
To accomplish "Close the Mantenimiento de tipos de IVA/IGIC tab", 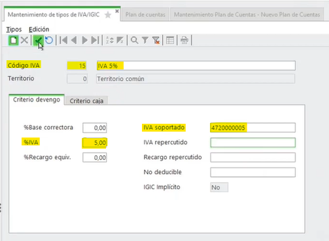I will 117,11.
